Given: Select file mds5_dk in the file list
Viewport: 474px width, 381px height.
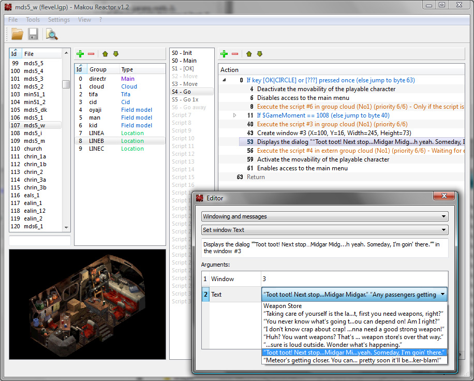Looking at the screenshot, I should 36,110.
